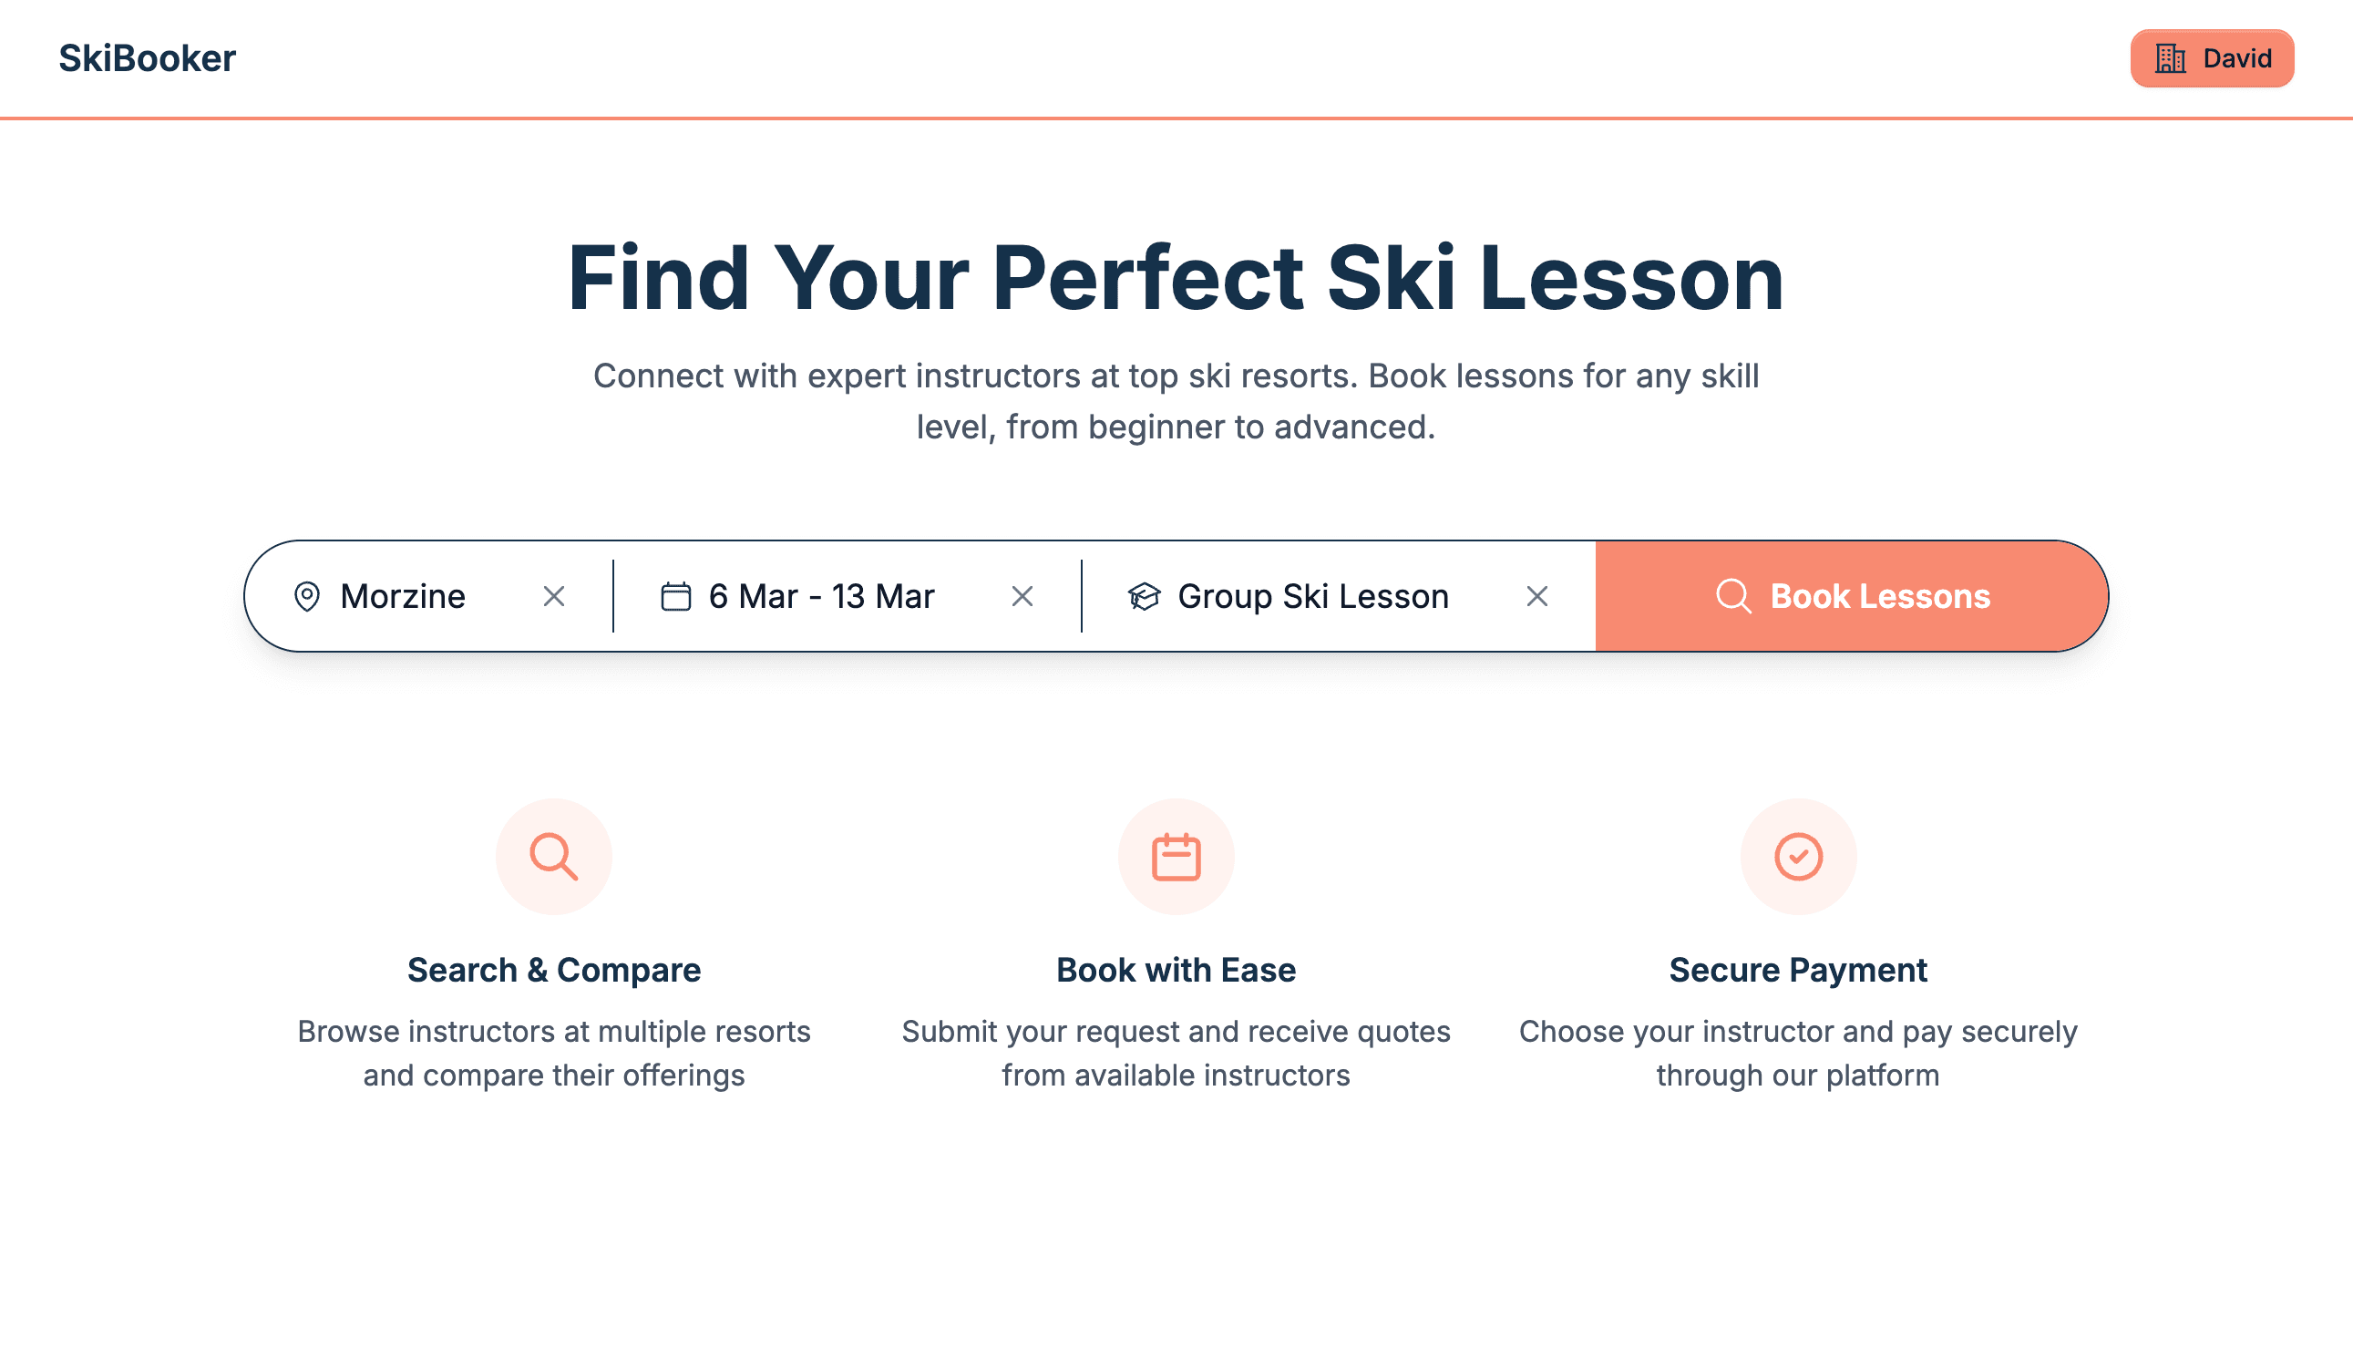Clear the selected date range
Image resolution: width=2353 pixels, height=1369 pixels.
point(1022,596)
